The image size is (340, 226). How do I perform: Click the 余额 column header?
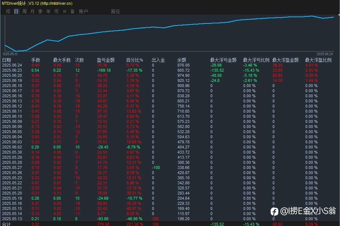click(x=182, y=60)
